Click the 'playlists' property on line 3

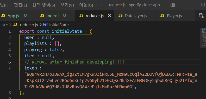tap(35, 44)
